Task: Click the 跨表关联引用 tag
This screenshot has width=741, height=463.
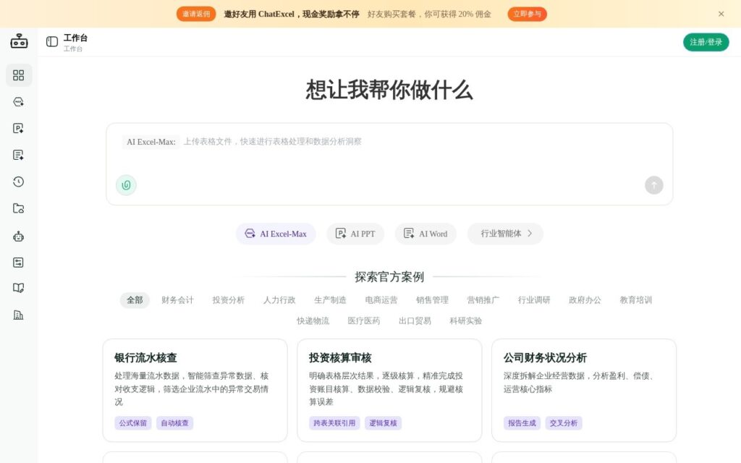Action: click(x=334, y=422)
